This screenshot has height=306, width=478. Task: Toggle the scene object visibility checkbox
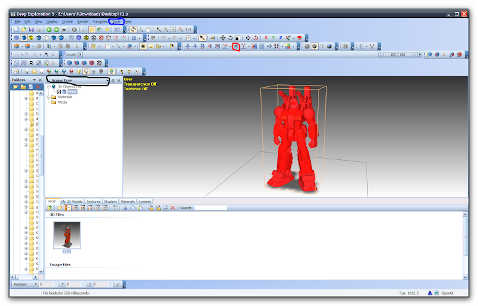[x=59, y=92]
